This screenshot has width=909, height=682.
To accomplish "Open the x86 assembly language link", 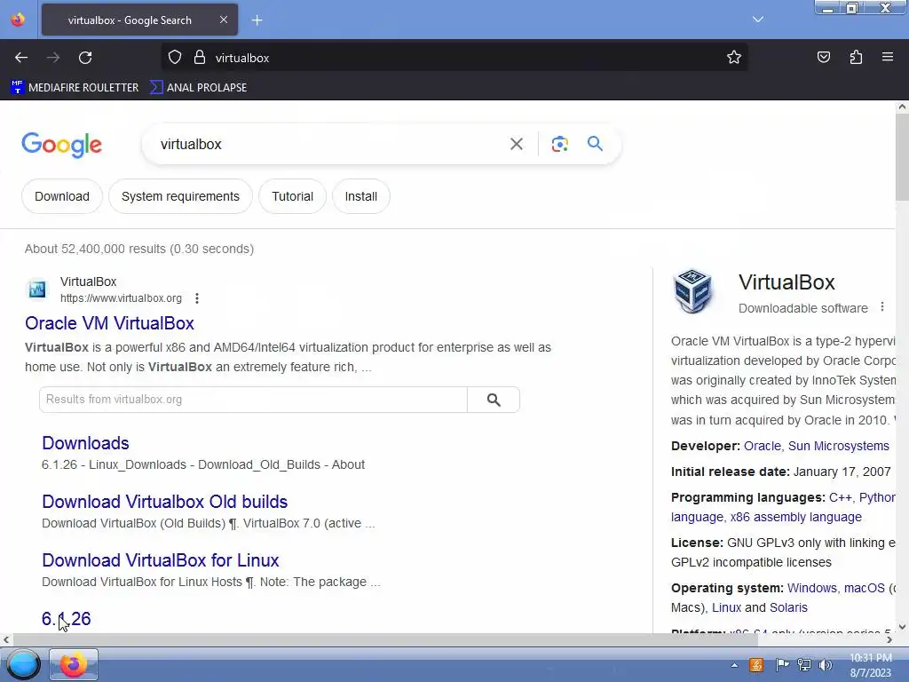I will pyautogui.click(x=796, y=517).
